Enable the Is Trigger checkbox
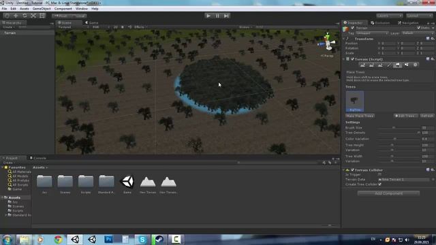This screenshot has width=436, height=245. click(x=379, y=174)
